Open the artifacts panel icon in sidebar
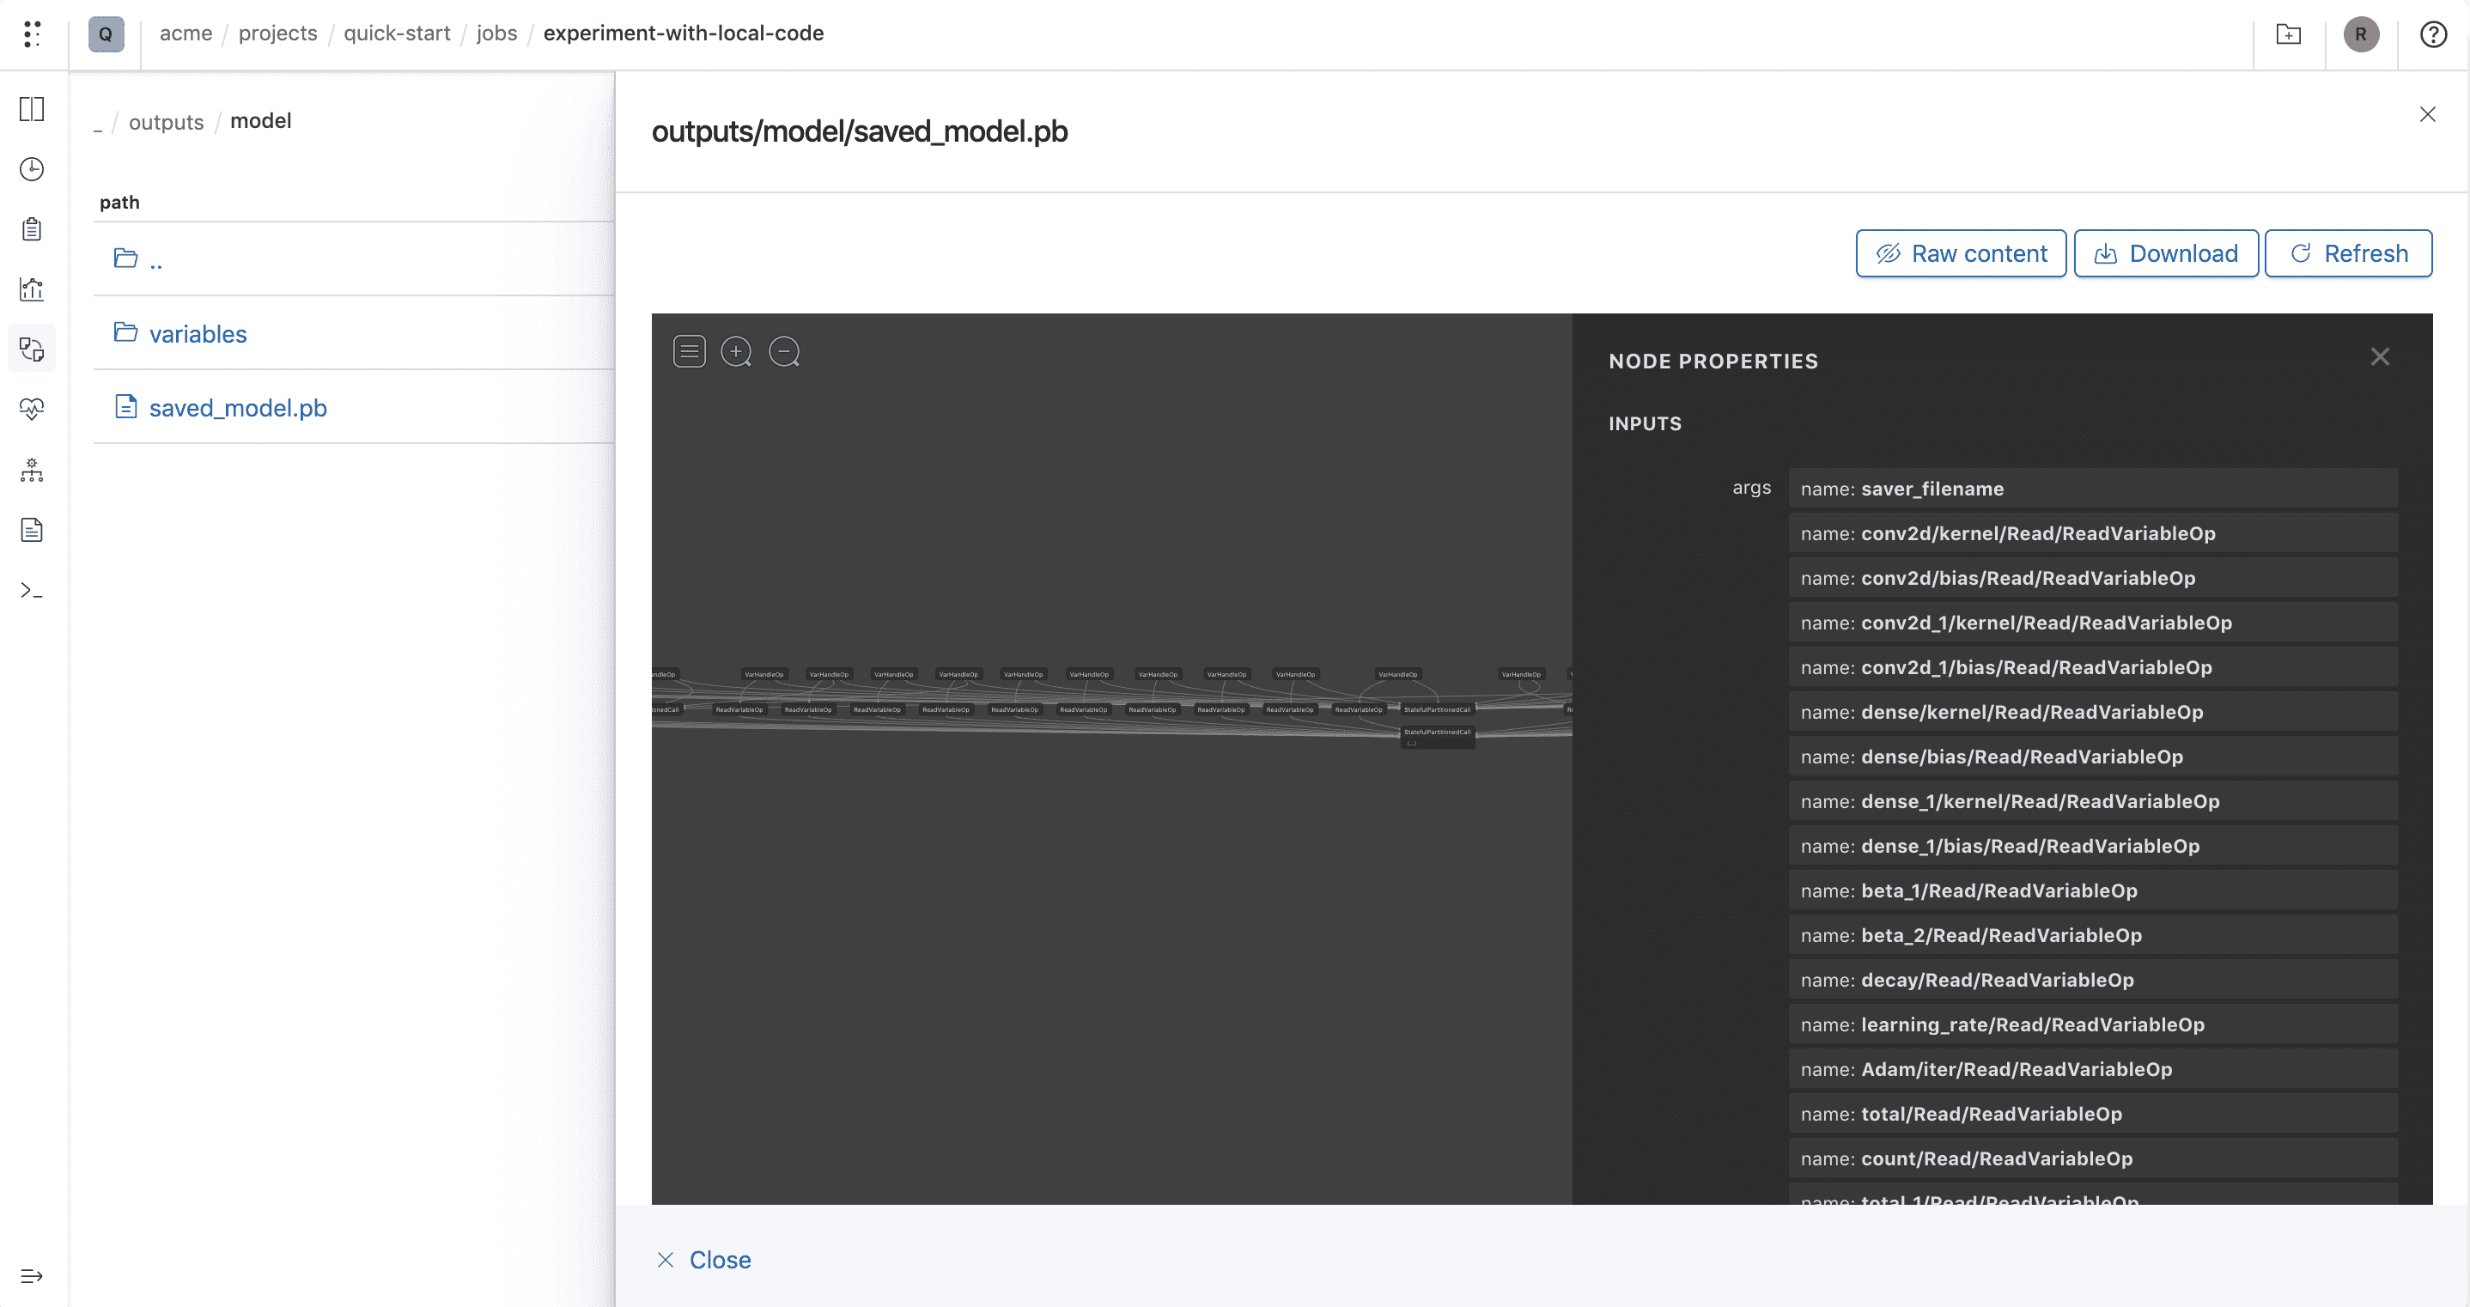2470x1307 pixels. [31, 348]
